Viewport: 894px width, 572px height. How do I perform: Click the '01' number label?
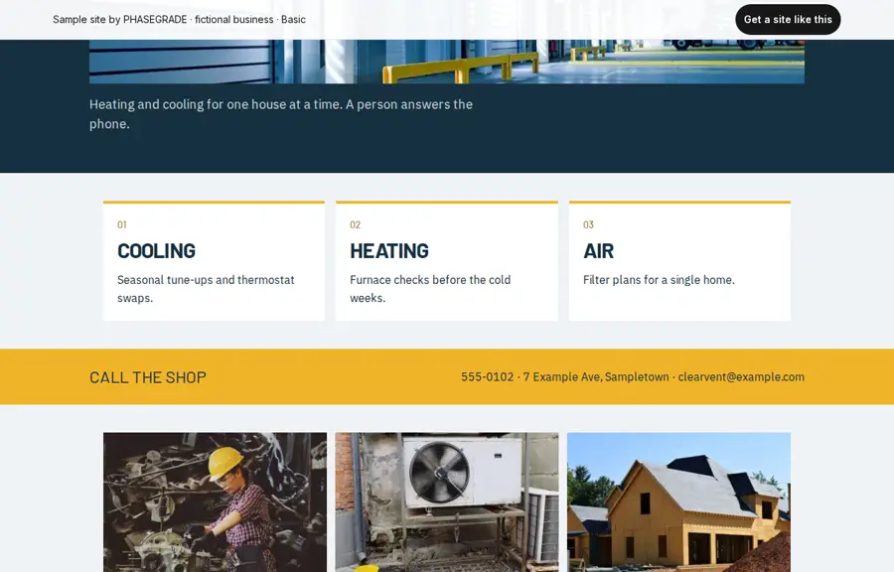122,224
